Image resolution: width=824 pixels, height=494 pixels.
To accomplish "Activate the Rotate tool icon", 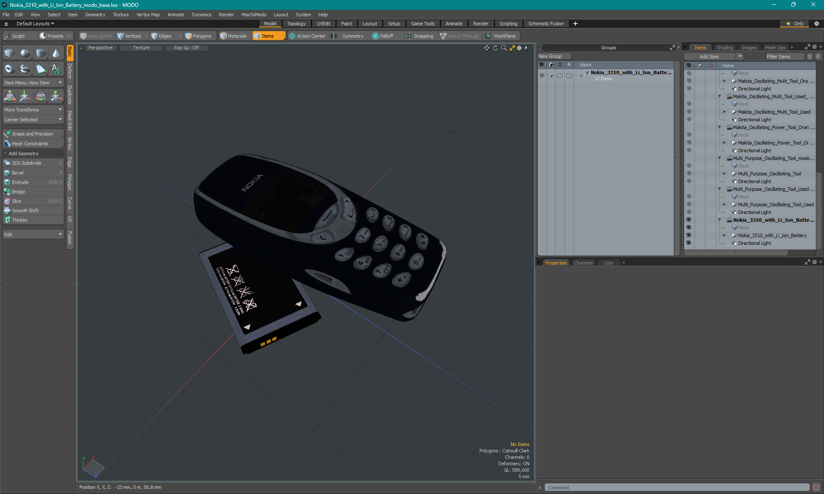I will pos(40,96).
